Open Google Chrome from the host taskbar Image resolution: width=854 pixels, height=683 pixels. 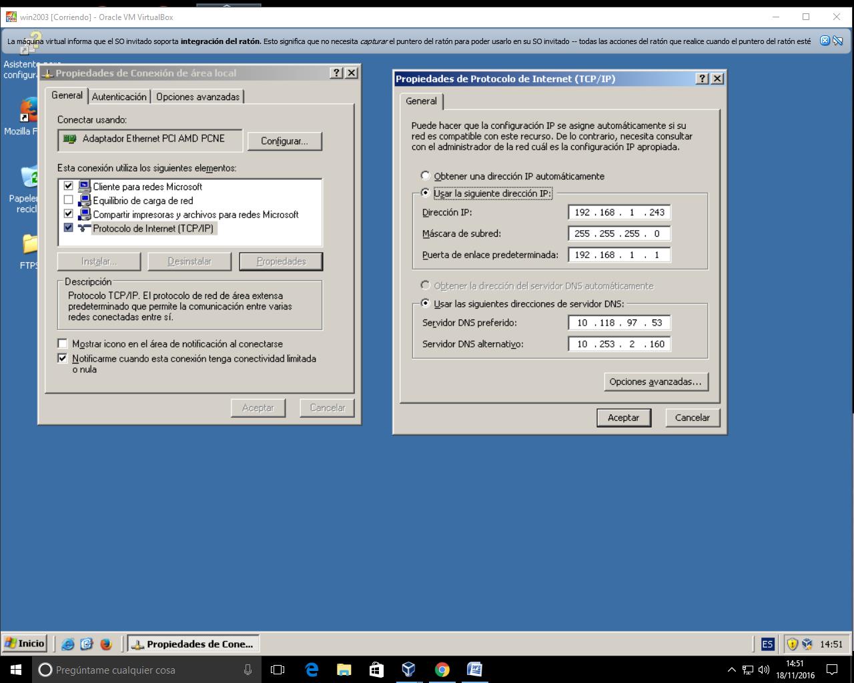[442, 670]
